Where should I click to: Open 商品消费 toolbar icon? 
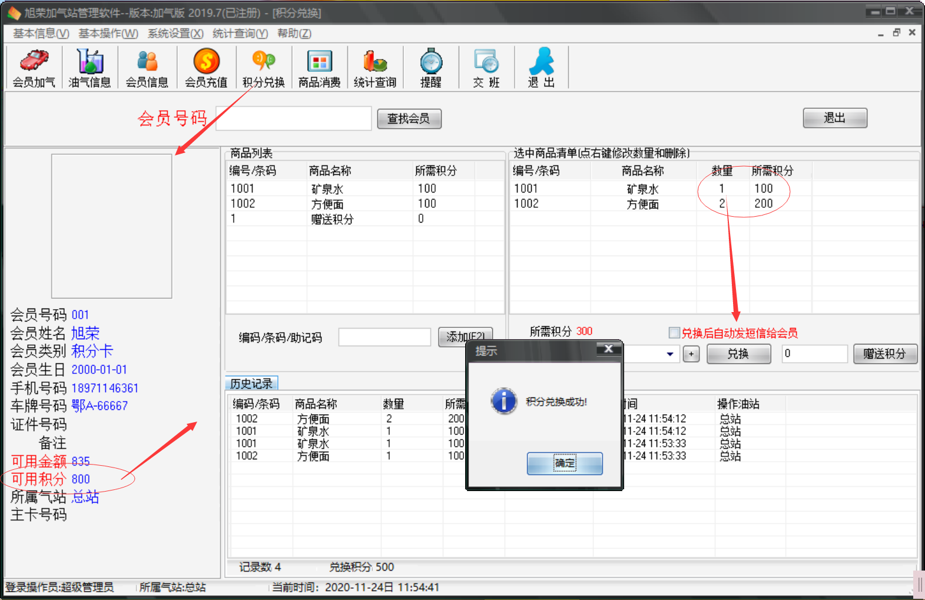tap(319, 68)
